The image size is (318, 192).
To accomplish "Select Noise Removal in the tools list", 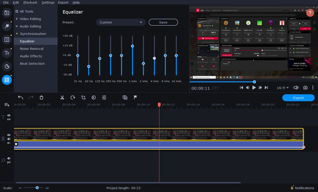I will coord(31,48).
